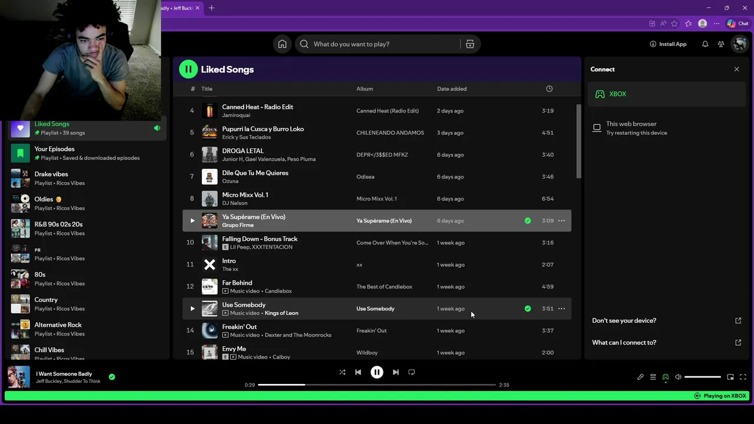This screenshot has width=754, height=424.
Task: Click Install App button
Action: 668,44
